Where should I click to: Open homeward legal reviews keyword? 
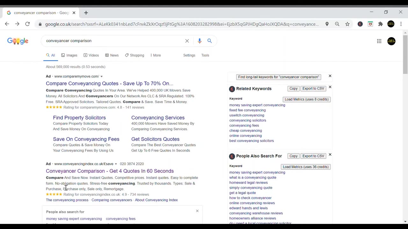coord(248,183)
